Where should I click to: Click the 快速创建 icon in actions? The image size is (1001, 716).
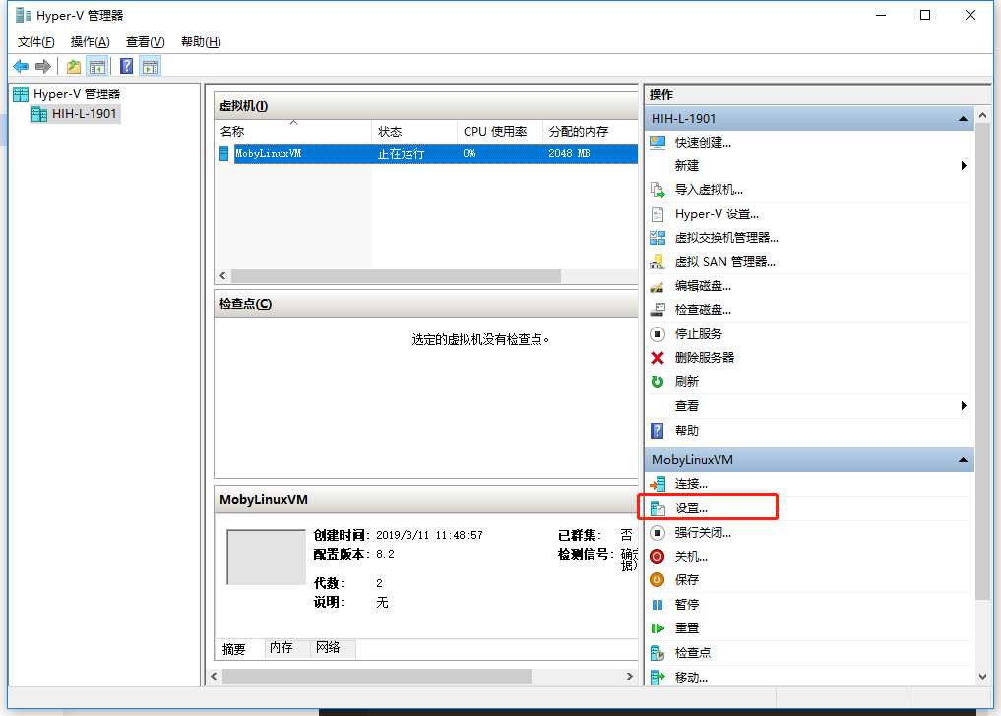point(657,143)
